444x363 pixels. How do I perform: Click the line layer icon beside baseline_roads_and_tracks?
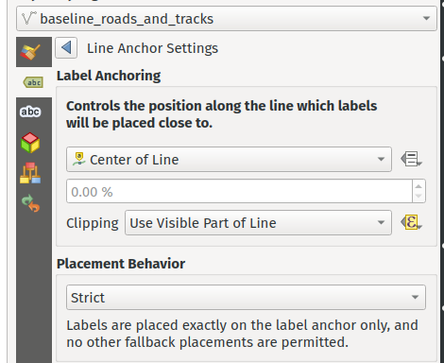pos(29,18)
